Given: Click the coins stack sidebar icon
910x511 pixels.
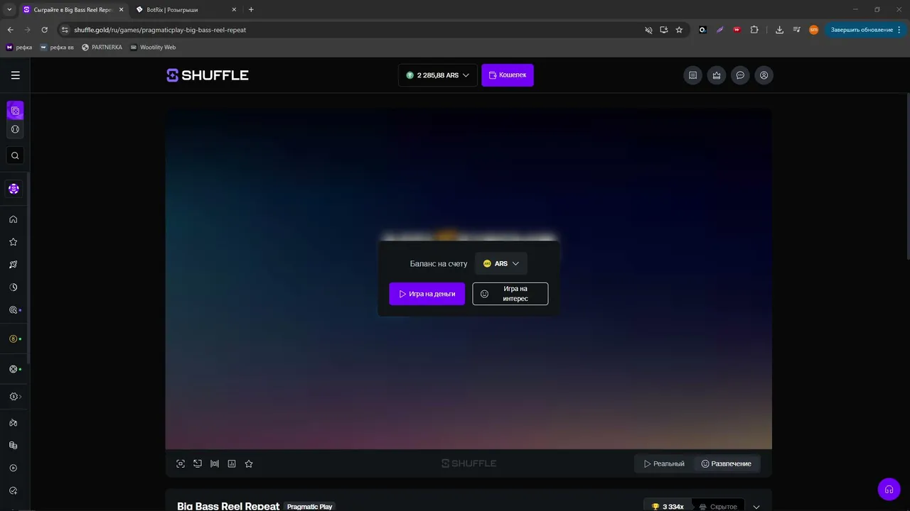Looking at the screenshot, I should click(13, 446).
